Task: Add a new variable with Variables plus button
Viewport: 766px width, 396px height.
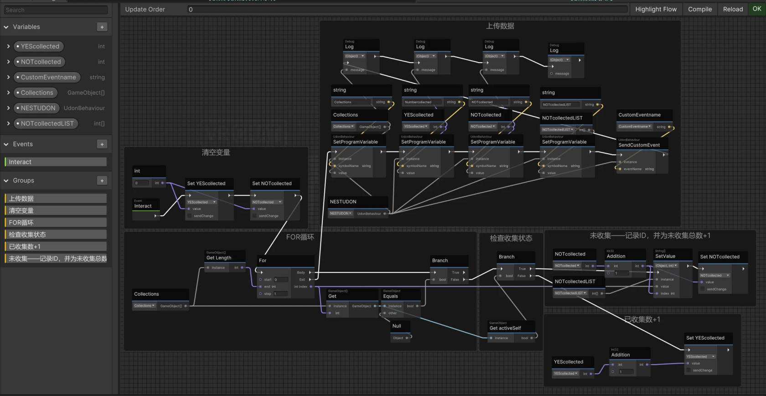Action: click(102, 27)
